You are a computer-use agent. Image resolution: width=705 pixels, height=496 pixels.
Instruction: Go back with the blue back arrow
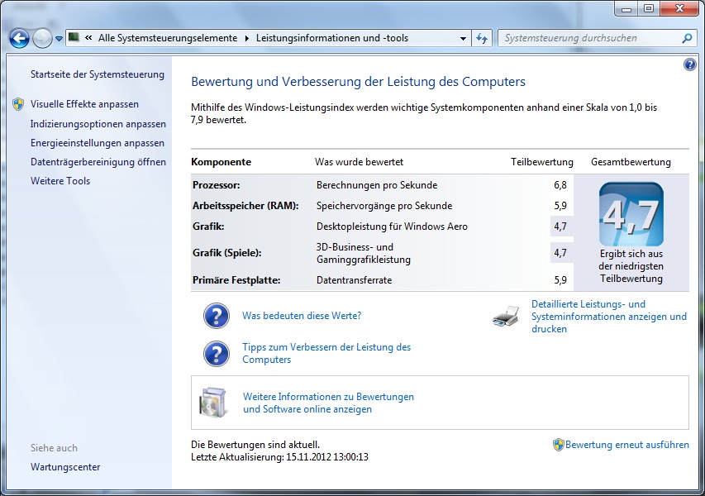tap(19, 39)
